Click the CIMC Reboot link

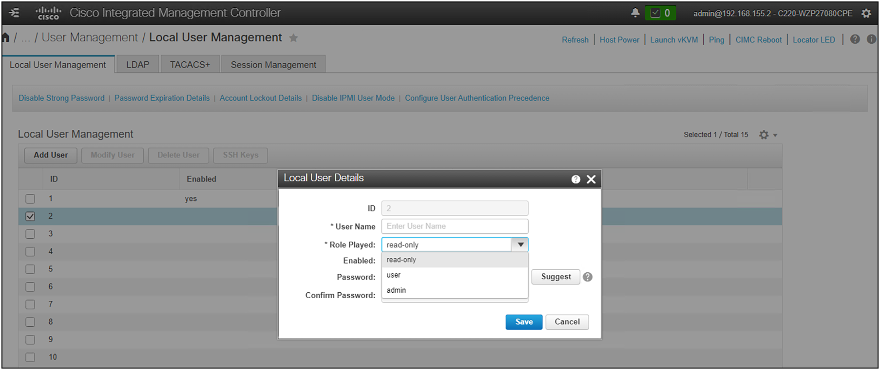pos(758,40)
